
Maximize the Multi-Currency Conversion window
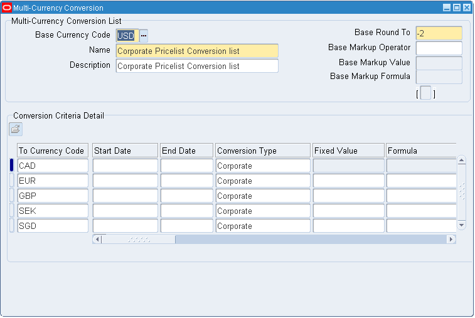pos(457,8)
